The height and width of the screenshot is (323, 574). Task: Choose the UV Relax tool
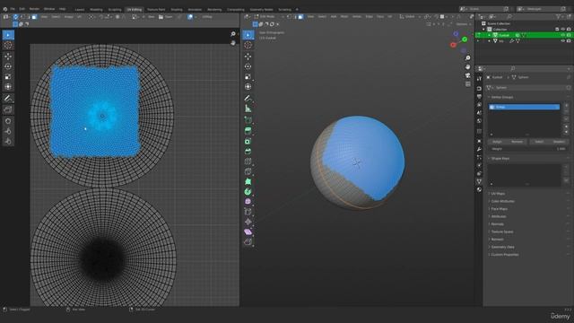8,131
